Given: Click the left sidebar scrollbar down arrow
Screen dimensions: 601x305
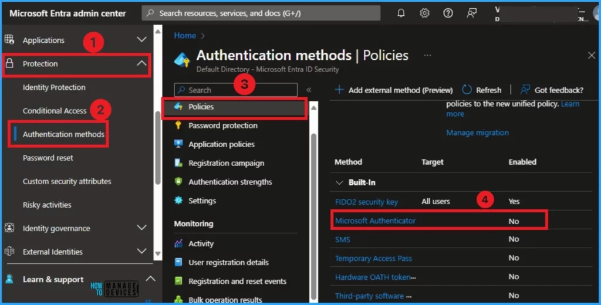Looking at the screenshot, I should [157, 253].
